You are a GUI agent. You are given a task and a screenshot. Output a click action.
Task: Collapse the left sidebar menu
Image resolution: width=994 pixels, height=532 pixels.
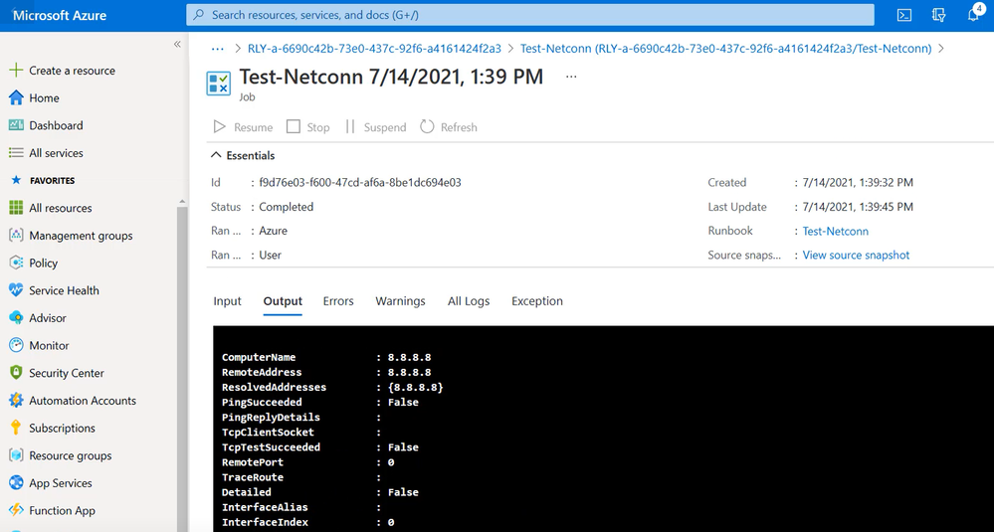(177, 45)
